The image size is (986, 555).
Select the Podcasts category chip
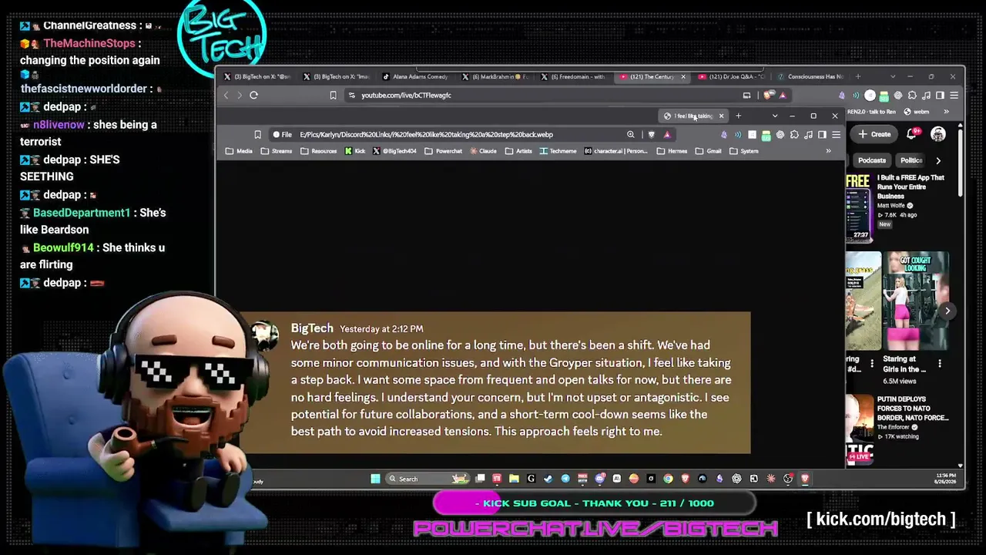pos(872,160)
